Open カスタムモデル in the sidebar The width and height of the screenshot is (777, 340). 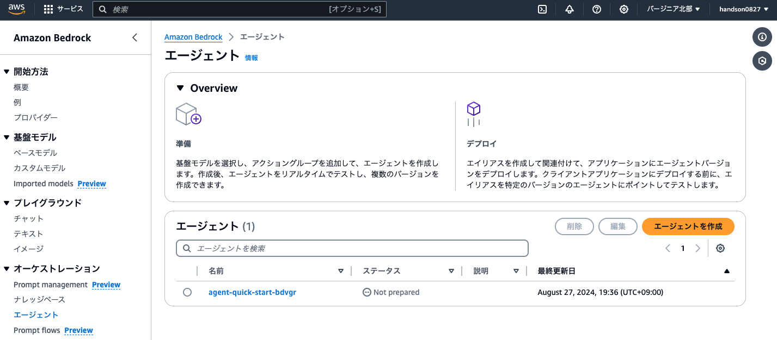point(39,168)
